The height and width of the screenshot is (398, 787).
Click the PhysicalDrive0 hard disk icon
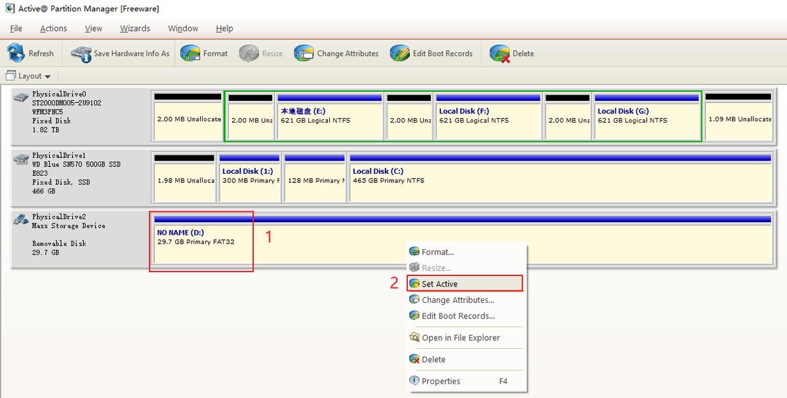point(22,96)
